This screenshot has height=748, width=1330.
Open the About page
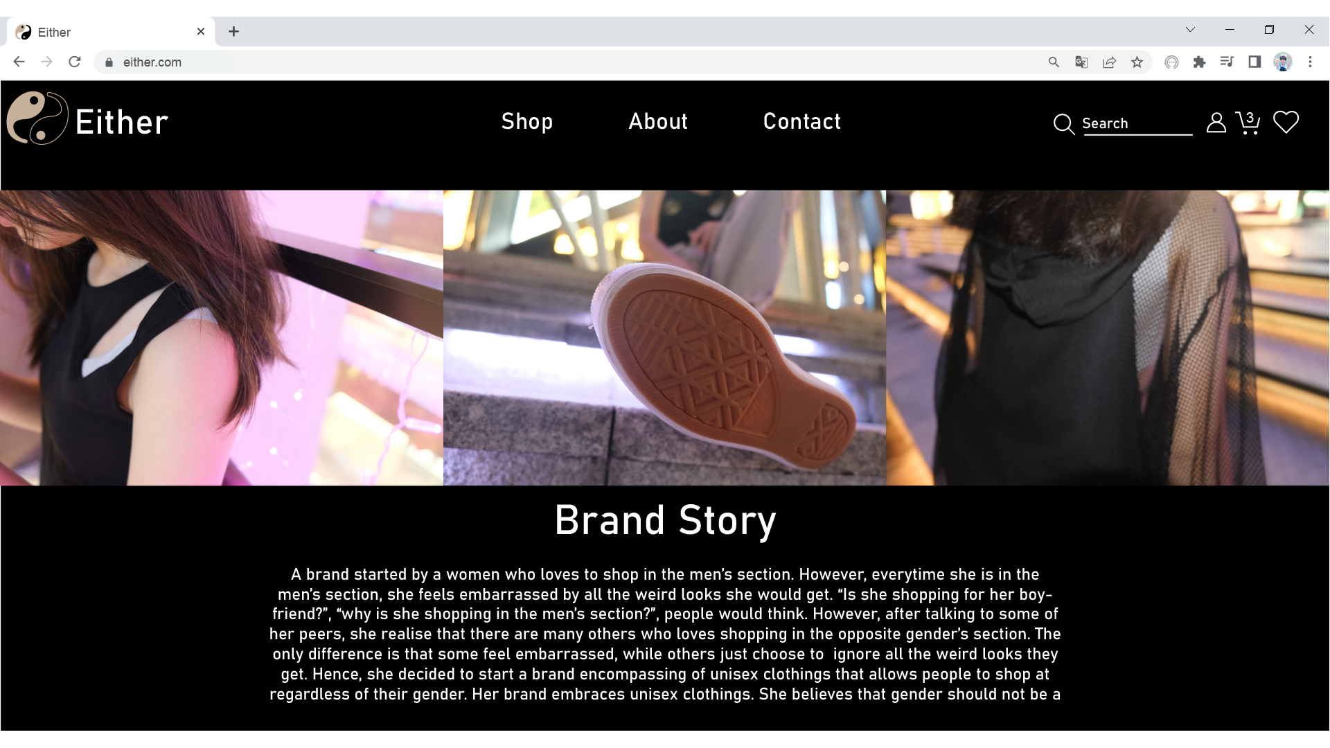pyautogui.click(x=658, y=121)
